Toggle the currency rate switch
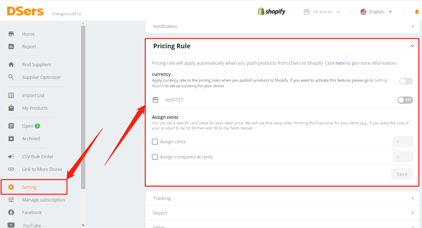Image resolution: width=422 pixels, height=228 pixels. 406,81
